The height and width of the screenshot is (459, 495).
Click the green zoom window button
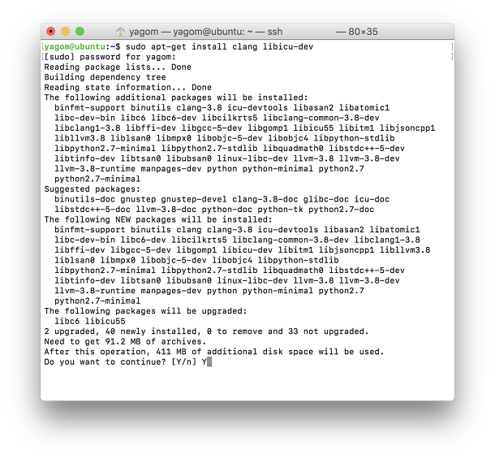(80, 32)
